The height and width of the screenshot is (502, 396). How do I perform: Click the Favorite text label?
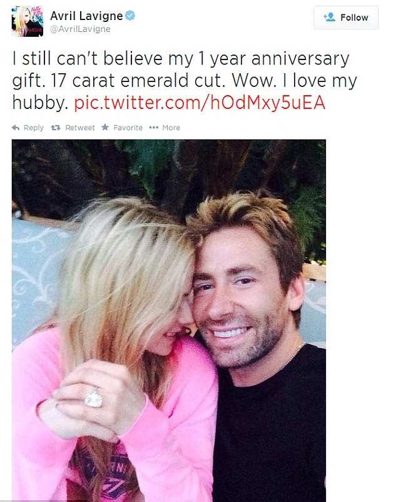click(128, 128)
